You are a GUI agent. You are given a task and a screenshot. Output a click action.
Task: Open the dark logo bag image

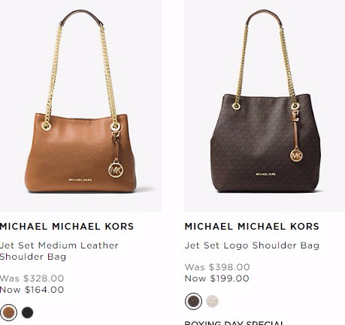[x=265, y=106]
